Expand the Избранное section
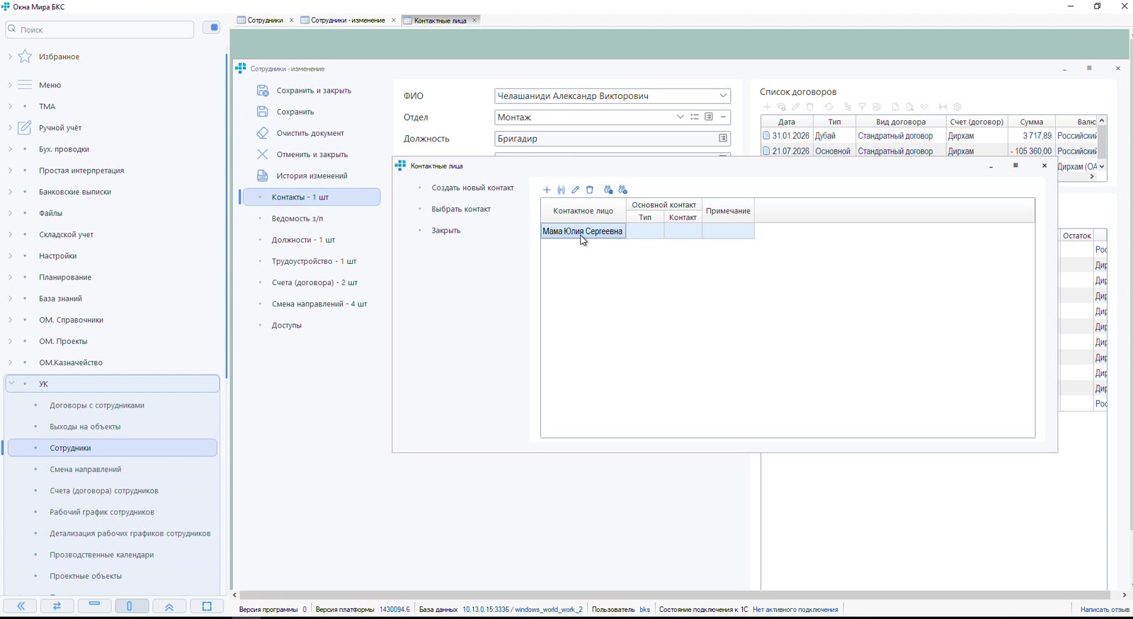Viewport: 1133px width, 619px height. 10,57
